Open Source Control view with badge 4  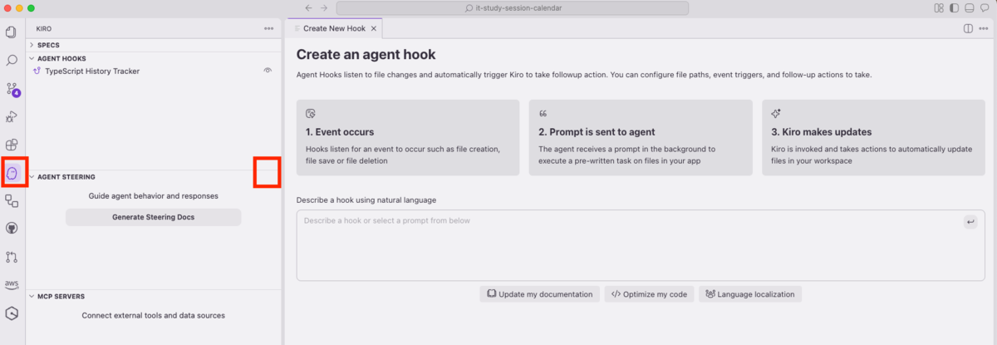pos(12,89)
